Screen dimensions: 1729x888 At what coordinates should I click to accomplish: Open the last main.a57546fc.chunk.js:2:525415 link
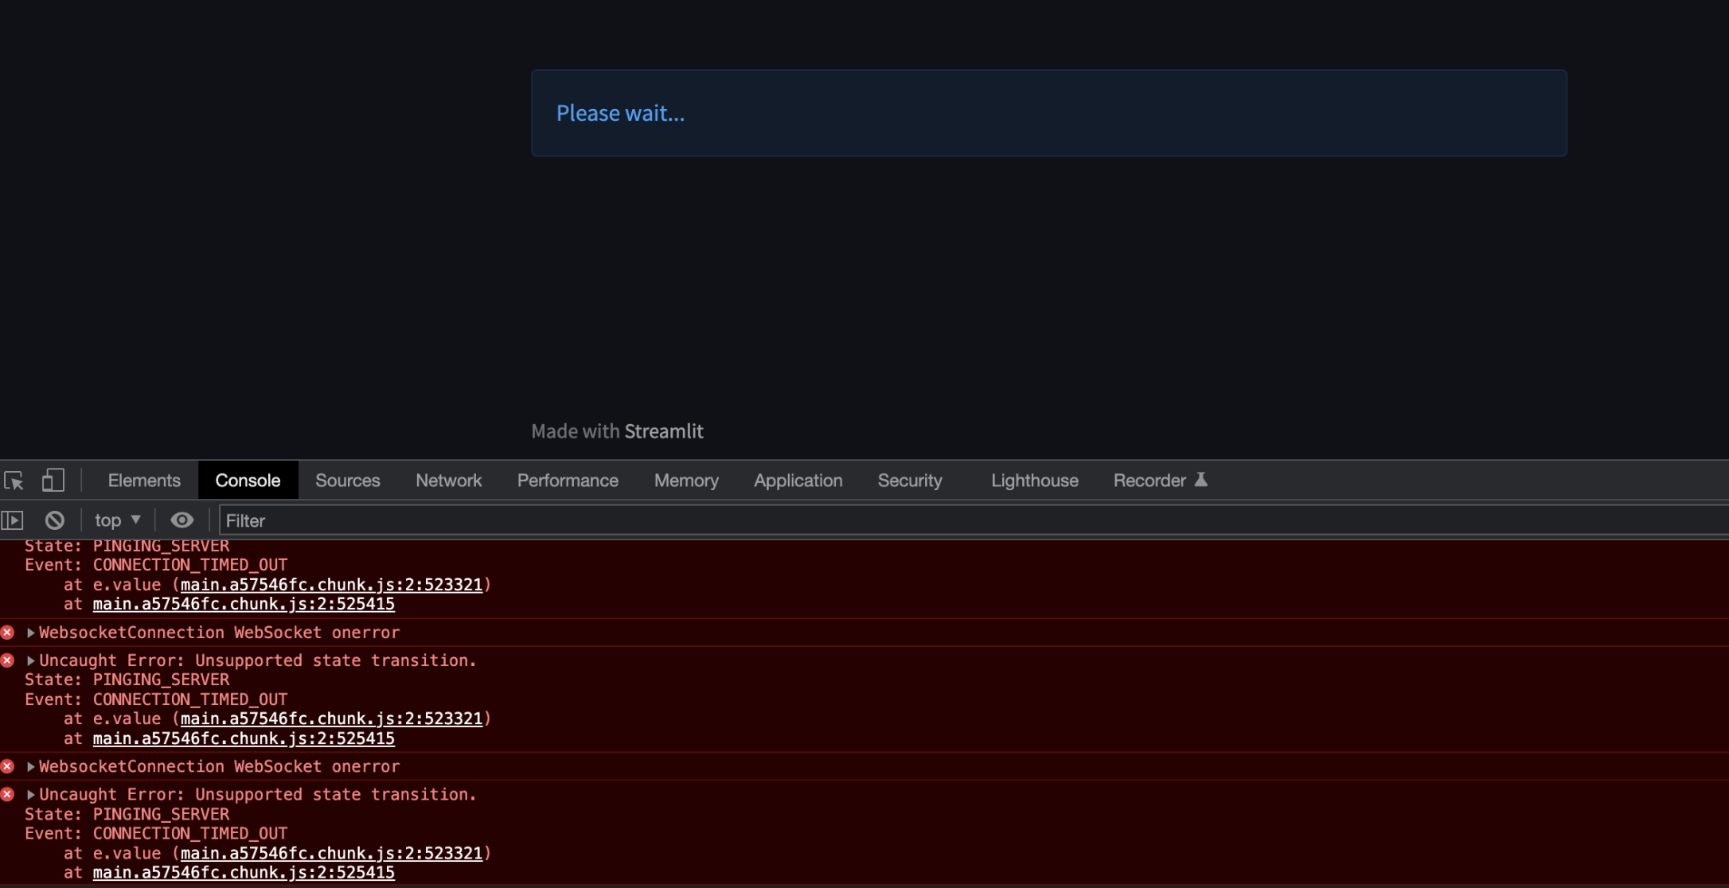(x=244, y=873)
